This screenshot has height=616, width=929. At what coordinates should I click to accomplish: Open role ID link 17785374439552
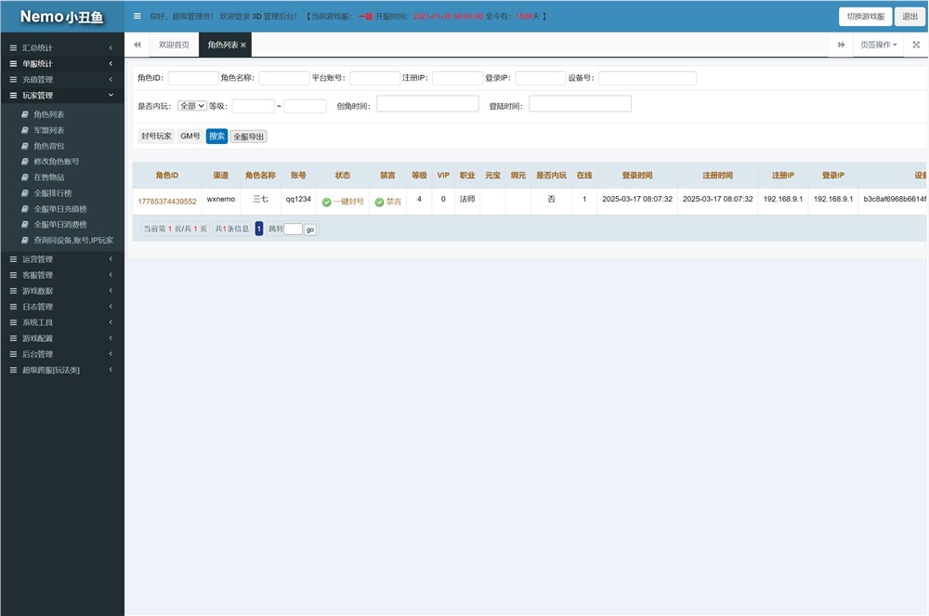click(167, 201)
